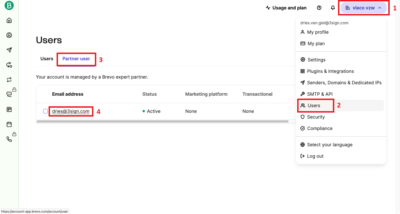Open Plugins & Integrations menu item

(341, 71)
